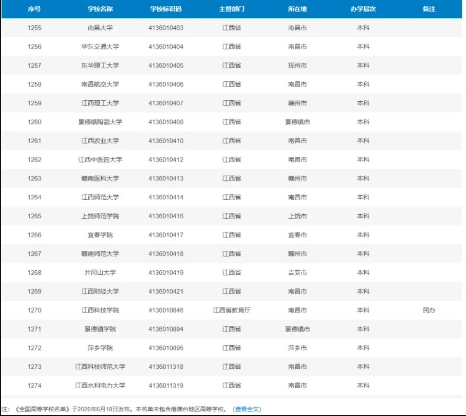This screenshot has width=466, height=416.
Task: Click serial number 1264
Action: tap(35, 197)
